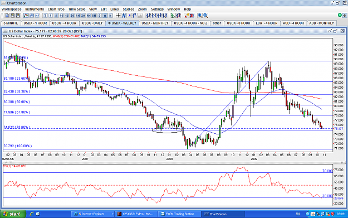Set time scale to 8H
The image size is (348, 218).
click(x=94, y=16)
